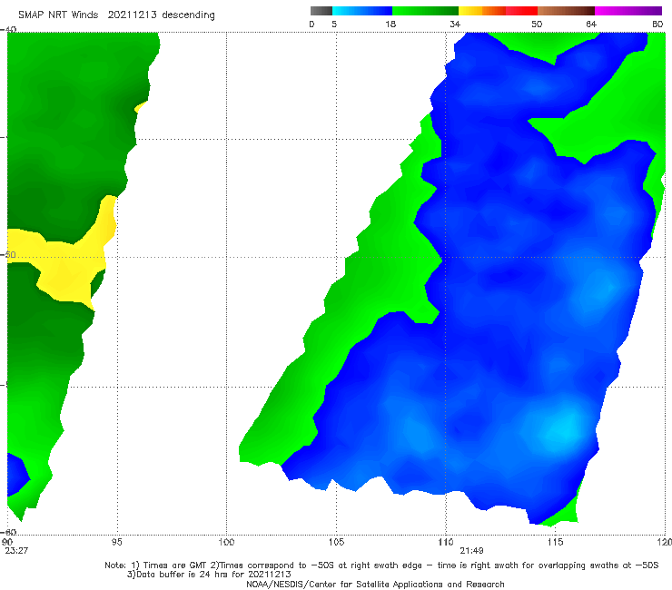The image size is (672, 590).
Task: Click the '105' longitude axis label
Action: [336, 543]
